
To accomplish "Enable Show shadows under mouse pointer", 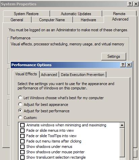I will [22, 152].
